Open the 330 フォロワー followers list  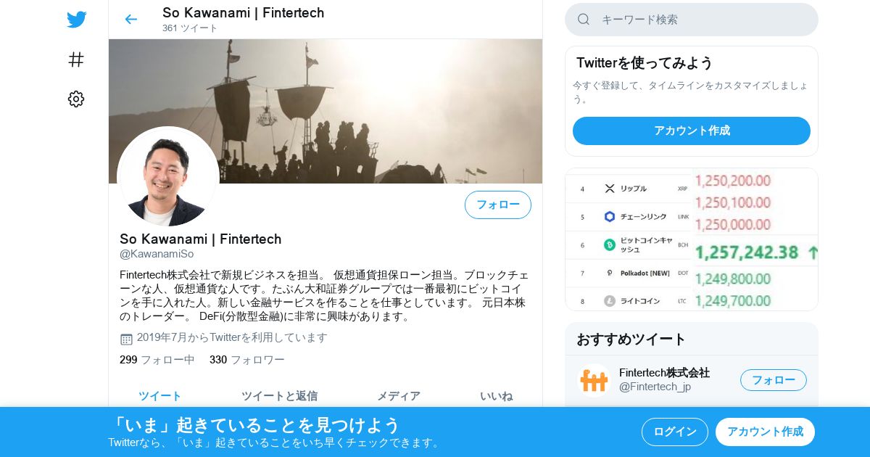click(x=247, y=360)
